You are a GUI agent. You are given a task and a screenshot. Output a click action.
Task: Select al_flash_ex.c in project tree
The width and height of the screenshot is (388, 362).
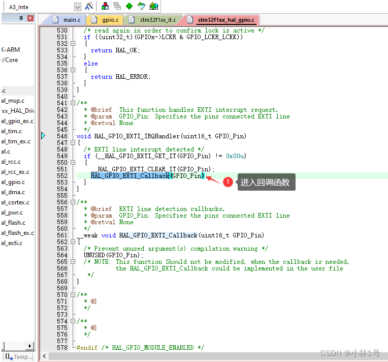pyautogui.click(x=18, y=233)
